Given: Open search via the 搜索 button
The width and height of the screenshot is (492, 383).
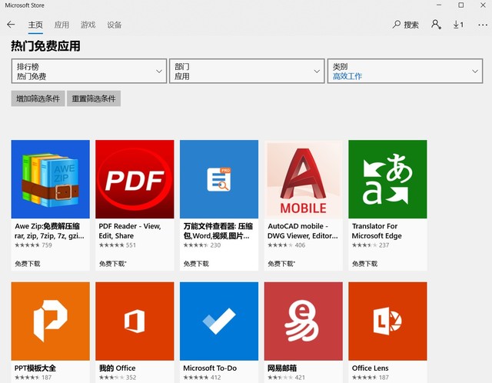Looking at the screenshot, I should tap(405, 25).
